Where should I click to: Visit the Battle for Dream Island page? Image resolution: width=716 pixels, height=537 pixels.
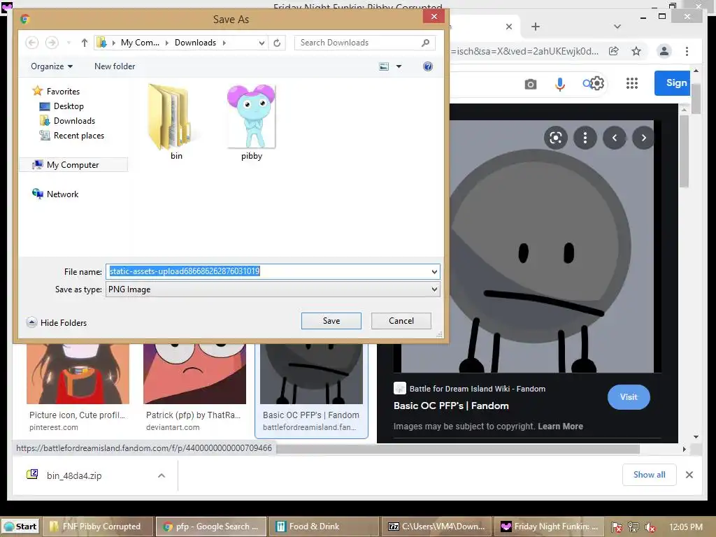tap(629, 397)
